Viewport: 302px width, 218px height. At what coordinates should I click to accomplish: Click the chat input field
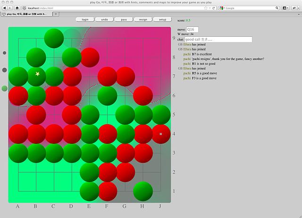[218, 40]
